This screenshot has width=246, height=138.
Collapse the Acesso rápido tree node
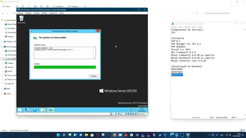[x=2, y=20]
